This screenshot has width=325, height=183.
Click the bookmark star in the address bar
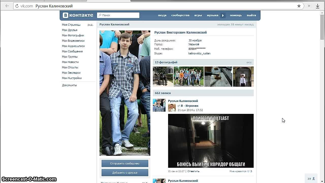coord(299,6)
